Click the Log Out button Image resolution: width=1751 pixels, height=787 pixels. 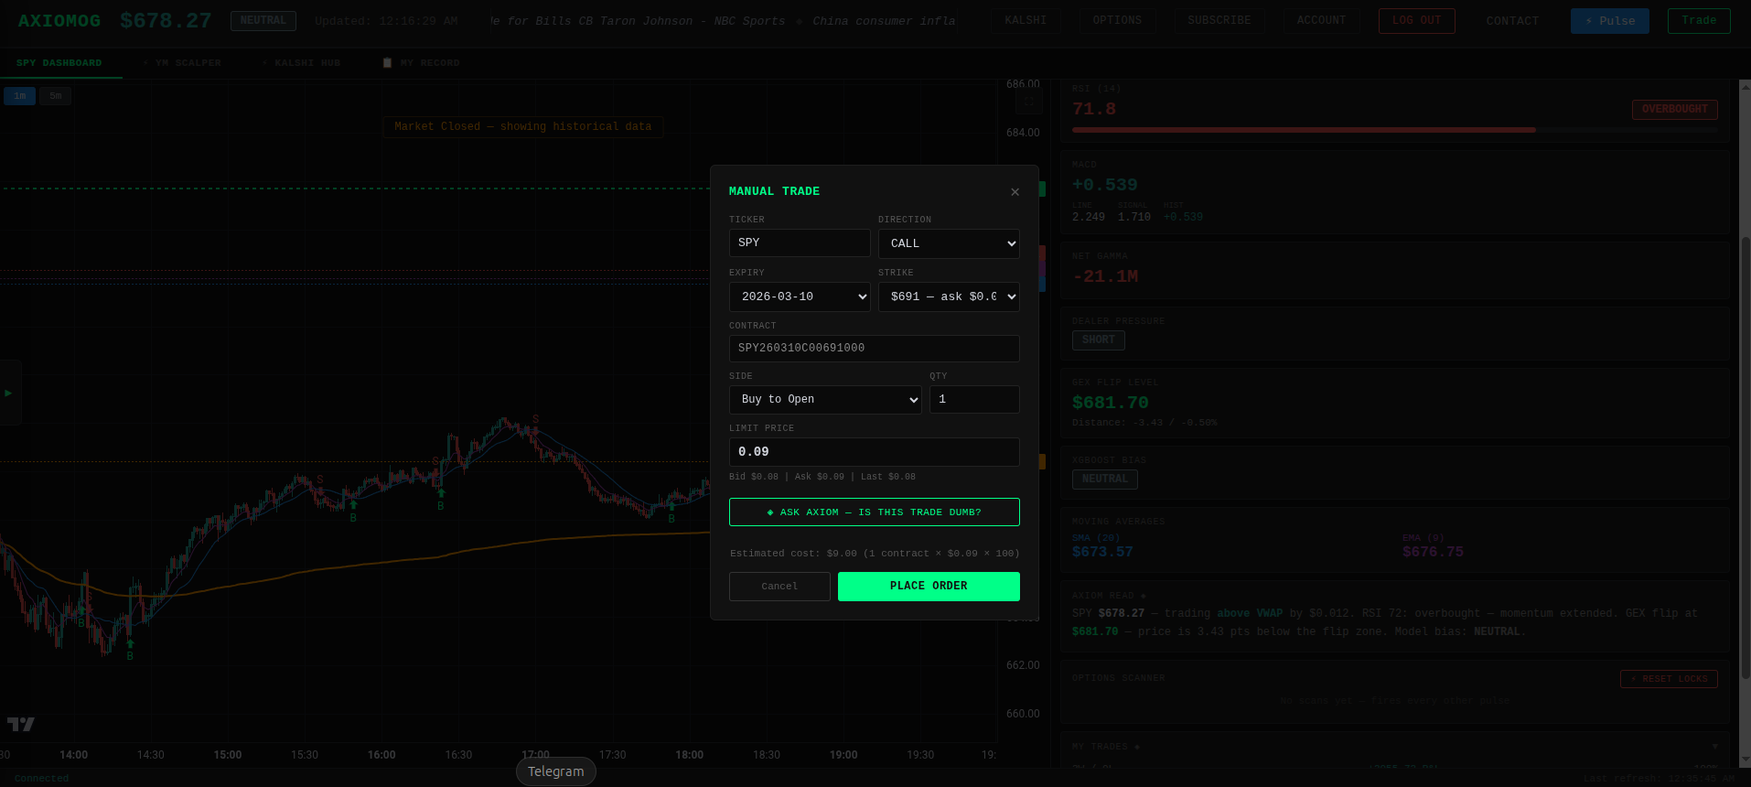tap(1416, 20)
